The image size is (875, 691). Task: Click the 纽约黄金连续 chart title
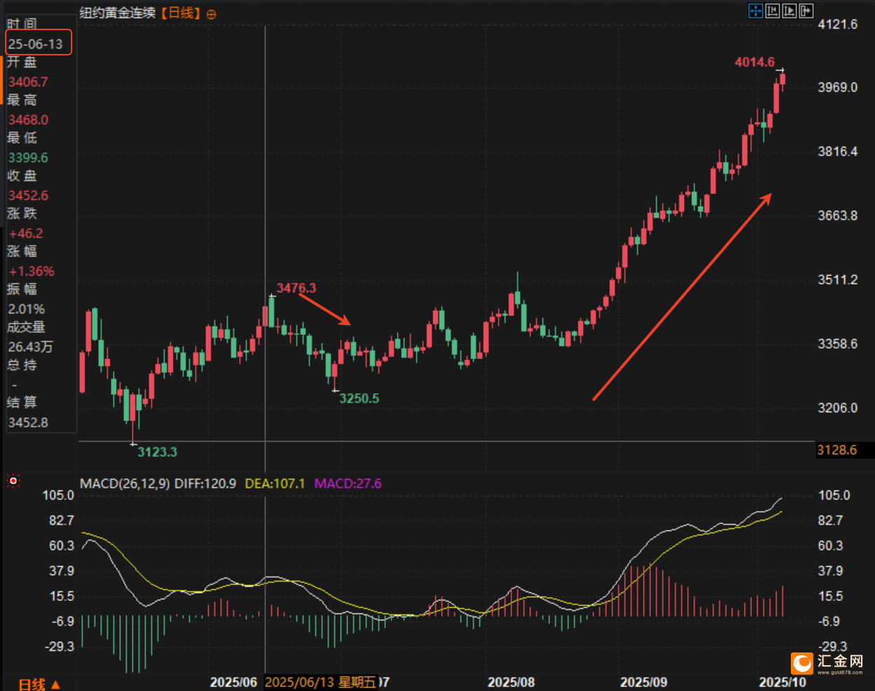117,13
